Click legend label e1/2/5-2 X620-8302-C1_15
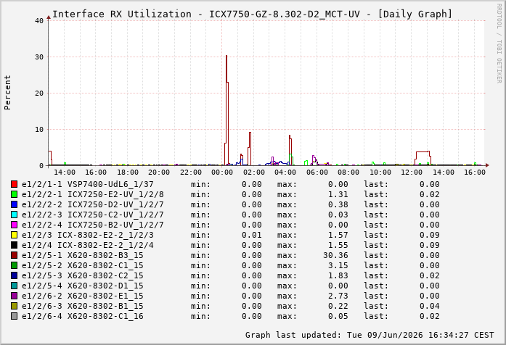The image size is (506, 345). click(83, 265)
